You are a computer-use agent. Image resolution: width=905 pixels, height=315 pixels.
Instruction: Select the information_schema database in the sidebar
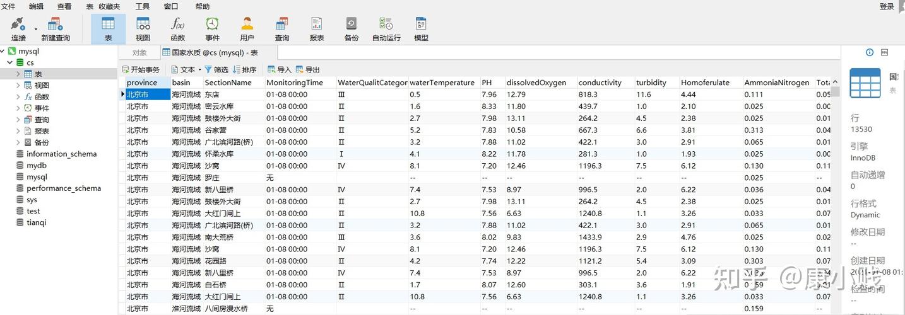pyautogui.click(x=61, y=154)
